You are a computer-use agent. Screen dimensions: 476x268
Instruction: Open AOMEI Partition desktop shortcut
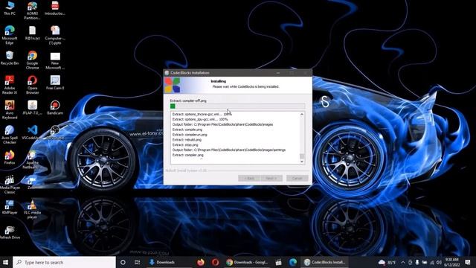pyautogui.click(x=32, y=10)
